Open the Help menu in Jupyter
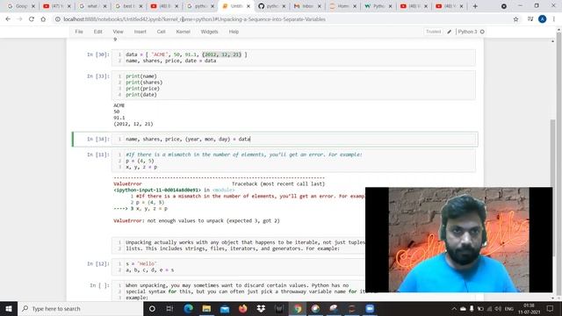Image resolution: width=562 pixels, height=316 pixels. 234,32
